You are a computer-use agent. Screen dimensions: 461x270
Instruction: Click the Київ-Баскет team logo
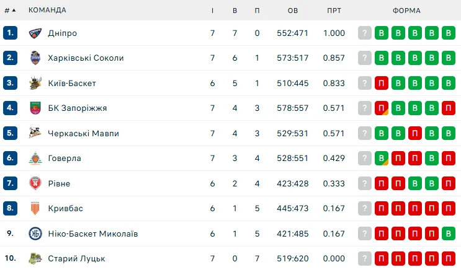click(x=35, y=83)
